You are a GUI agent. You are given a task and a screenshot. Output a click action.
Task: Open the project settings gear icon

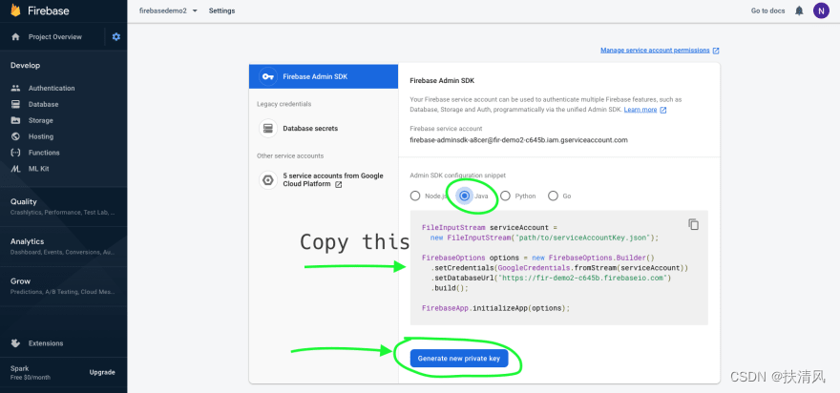tap(116, 37)
